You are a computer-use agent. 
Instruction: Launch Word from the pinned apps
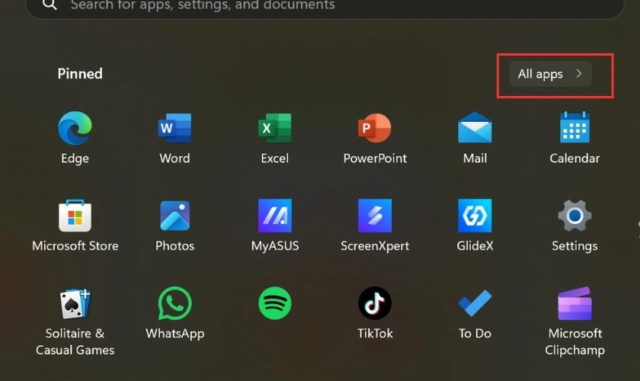[174, 128]
